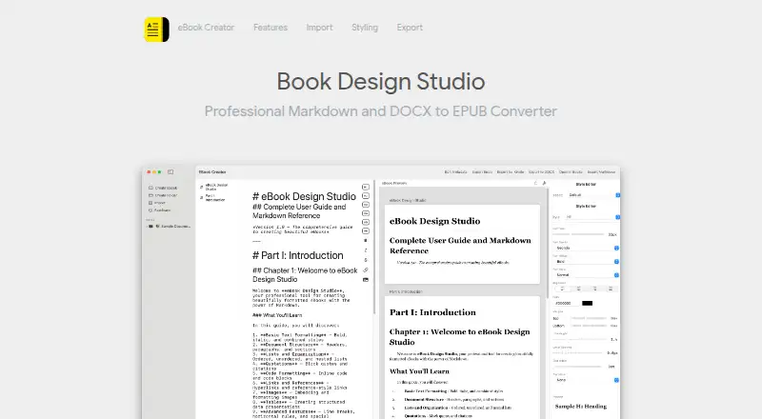Select Create Folder in the app sidebar
The width and height of the screenshot is (762, 419).
coord(163,195)
